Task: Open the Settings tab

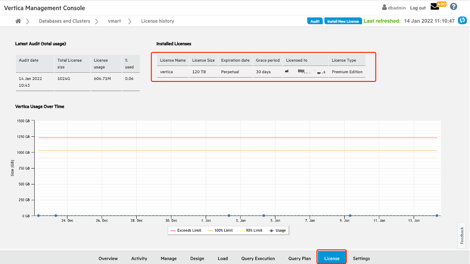Action: tap(361, 258)
